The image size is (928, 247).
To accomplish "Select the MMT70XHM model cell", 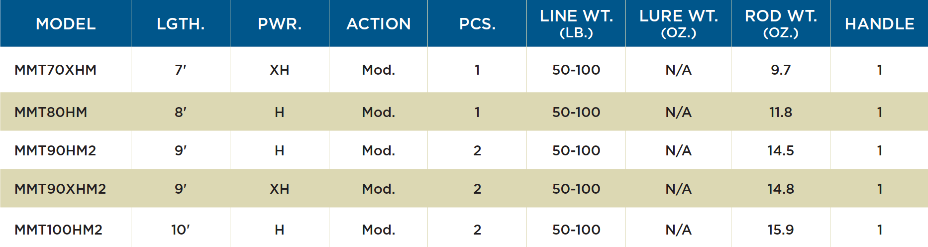I will (x=56, y=70).
